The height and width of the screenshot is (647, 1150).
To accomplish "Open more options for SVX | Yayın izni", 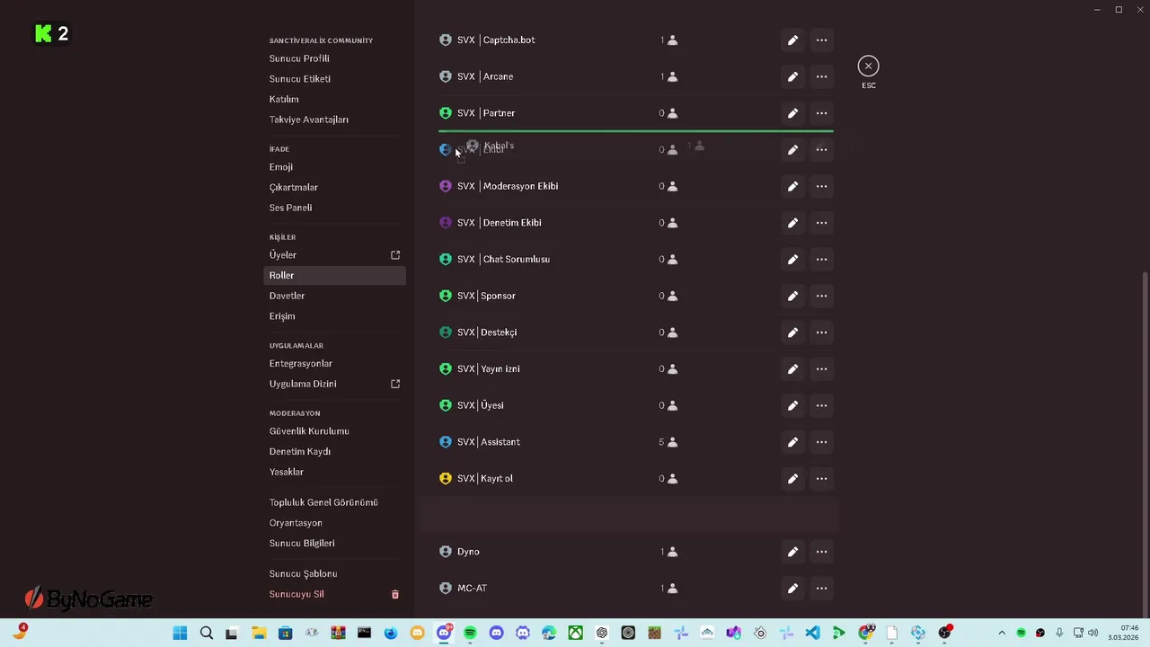I will (821, 369).
